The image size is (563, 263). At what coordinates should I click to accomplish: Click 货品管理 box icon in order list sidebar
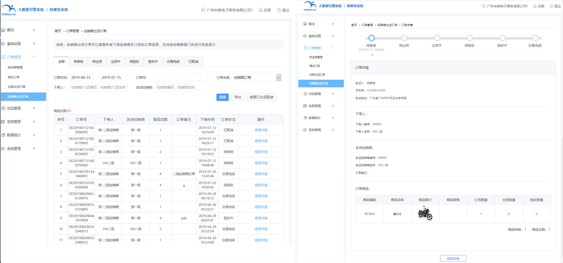tap(3, 108)
